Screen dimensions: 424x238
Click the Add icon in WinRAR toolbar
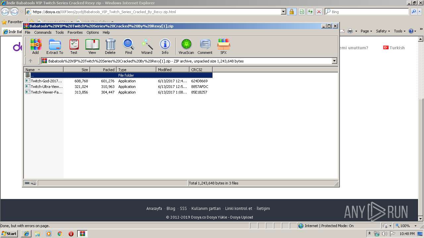click(35, 46)
